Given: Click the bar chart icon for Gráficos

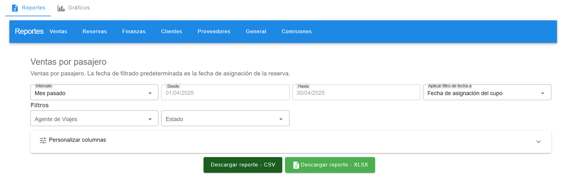Looking at the screenshot, I should coord(61,8).
